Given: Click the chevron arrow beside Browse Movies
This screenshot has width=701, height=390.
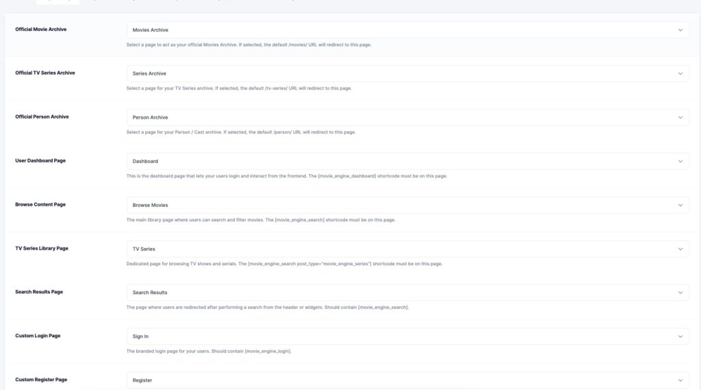Looking at the screenshot, I should point(680,205).
